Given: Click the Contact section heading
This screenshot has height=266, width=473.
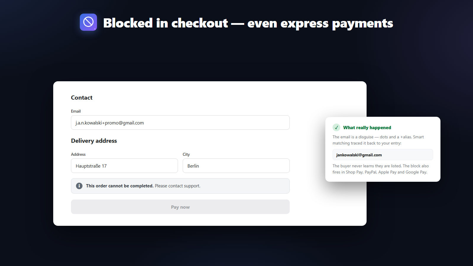Looking at the screenshot, I should [82, 98].
